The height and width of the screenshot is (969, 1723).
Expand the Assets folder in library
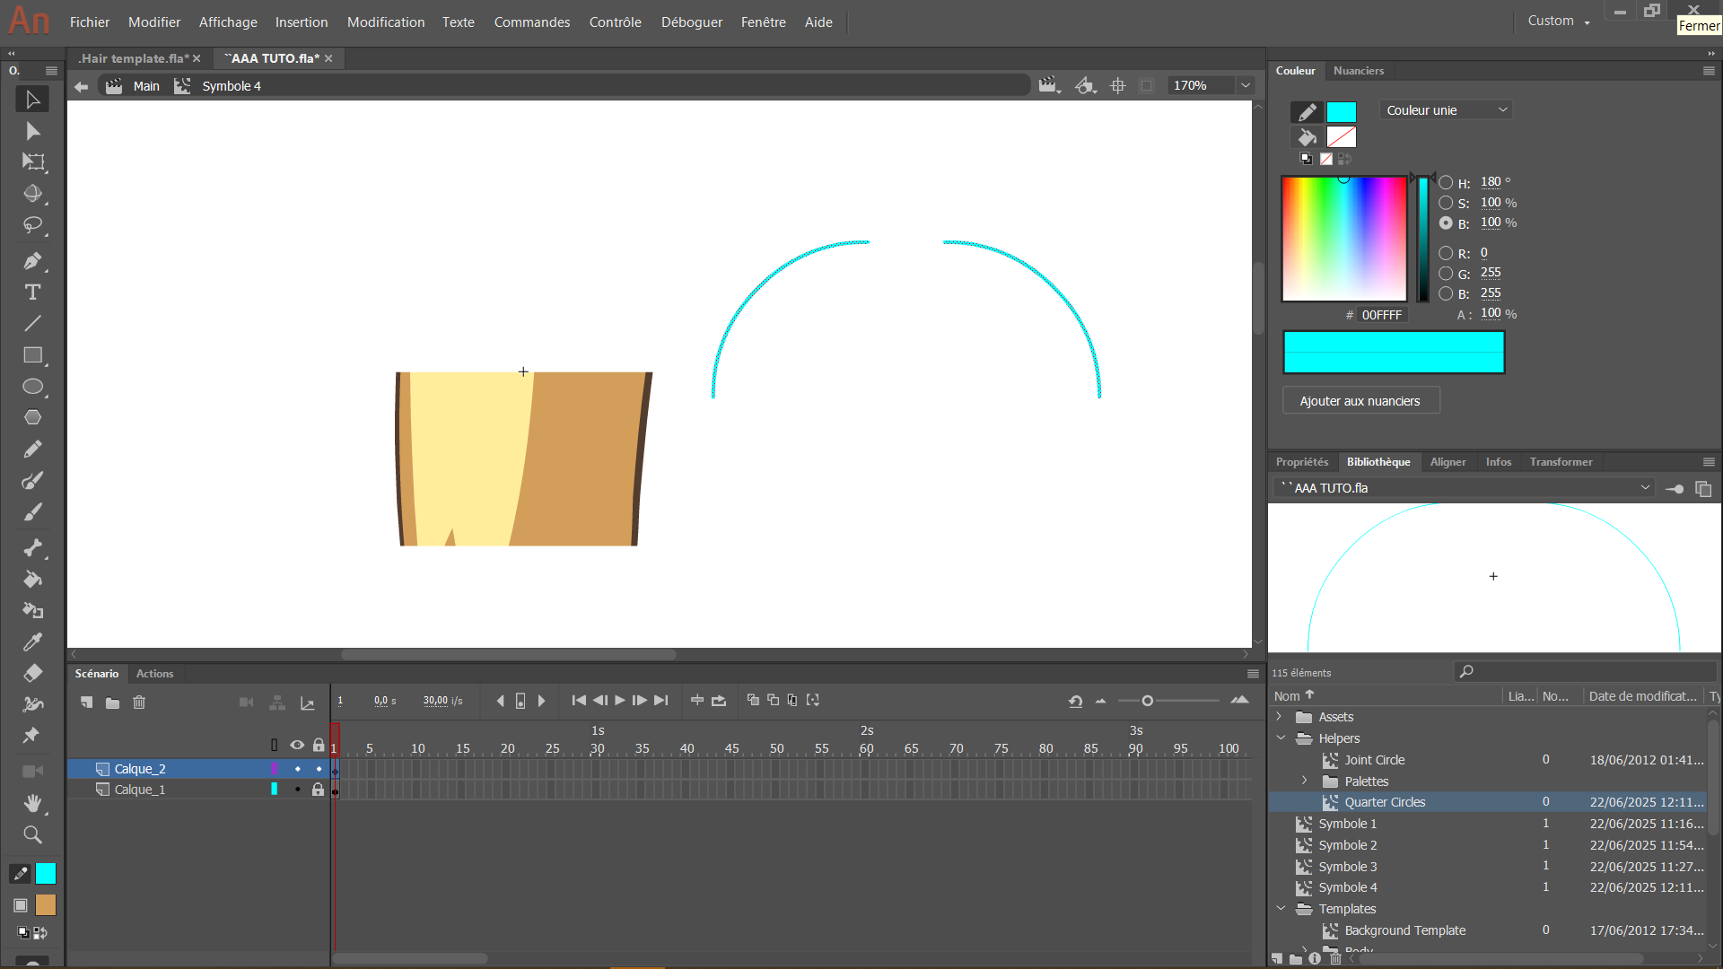pos(1280,717)
